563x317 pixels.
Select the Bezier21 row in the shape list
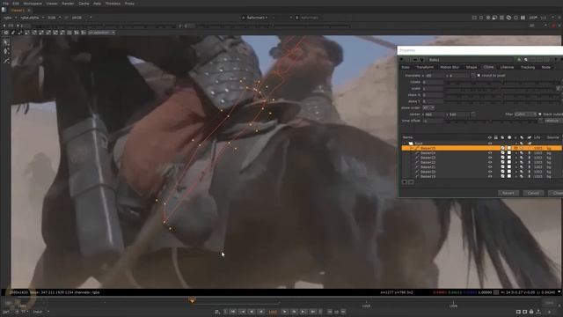point(481,167)
